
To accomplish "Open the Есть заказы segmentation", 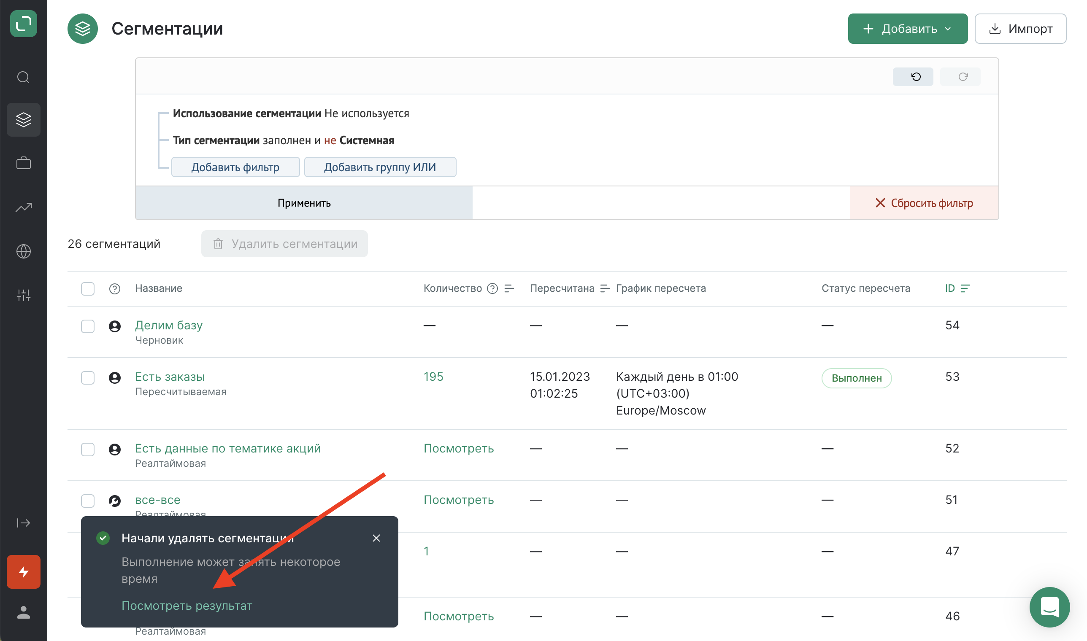I will pos(170,377).
